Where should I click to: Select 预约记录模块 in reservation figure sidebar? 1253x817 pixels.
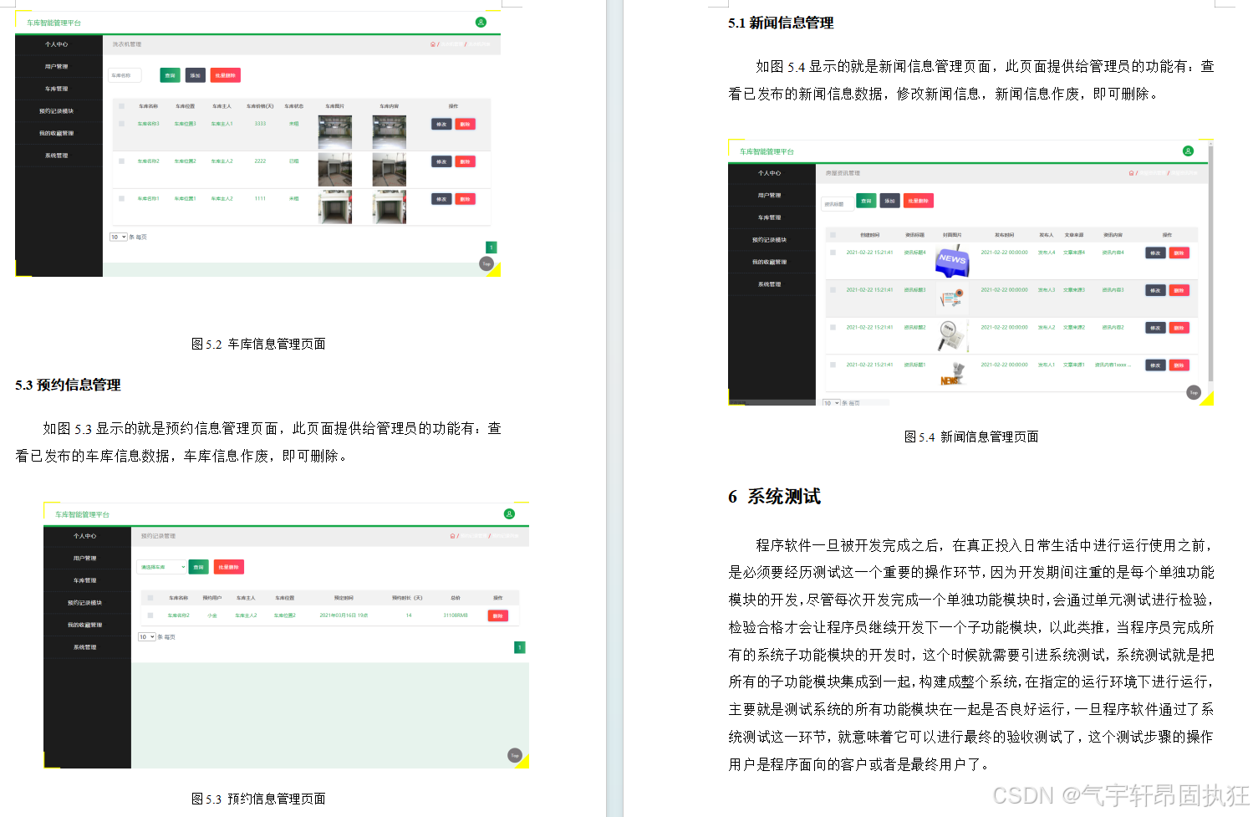click(x=85, y=603)
